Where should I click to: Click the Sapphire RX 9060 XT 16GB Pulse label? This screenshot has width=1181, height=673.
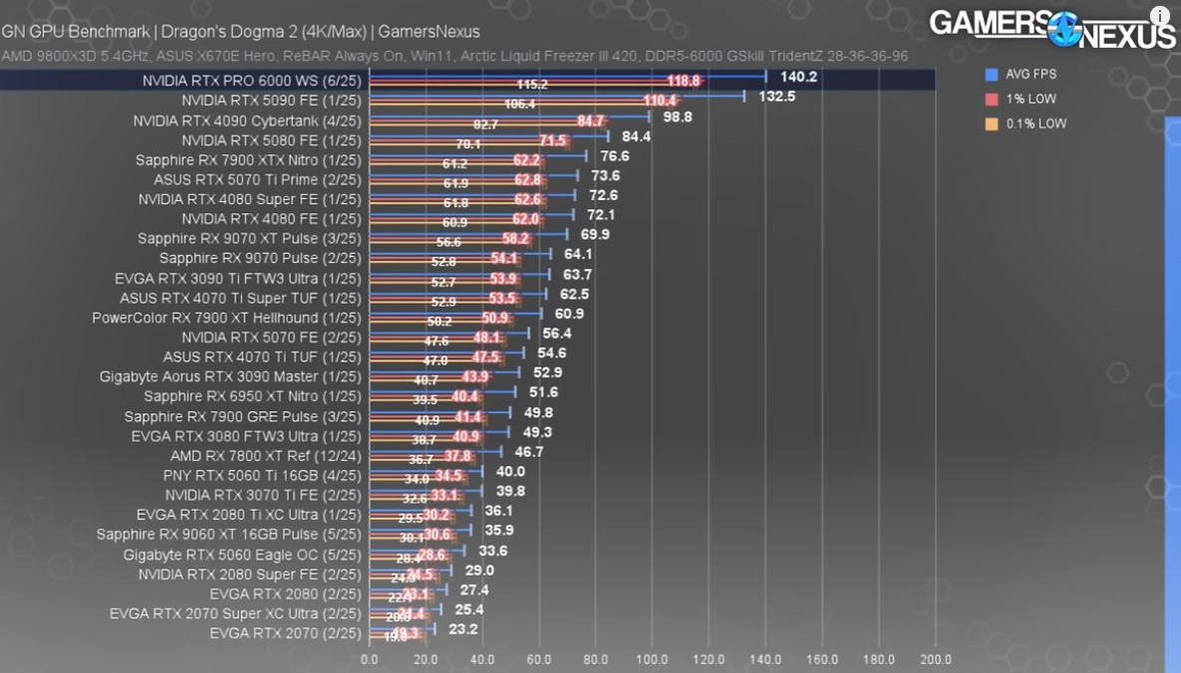pyautogui.click(x=229, y=534)
